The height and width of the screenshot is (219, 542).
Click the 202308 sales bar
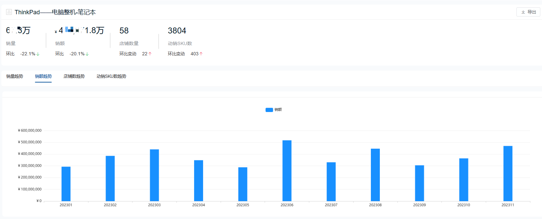point(375,175)
